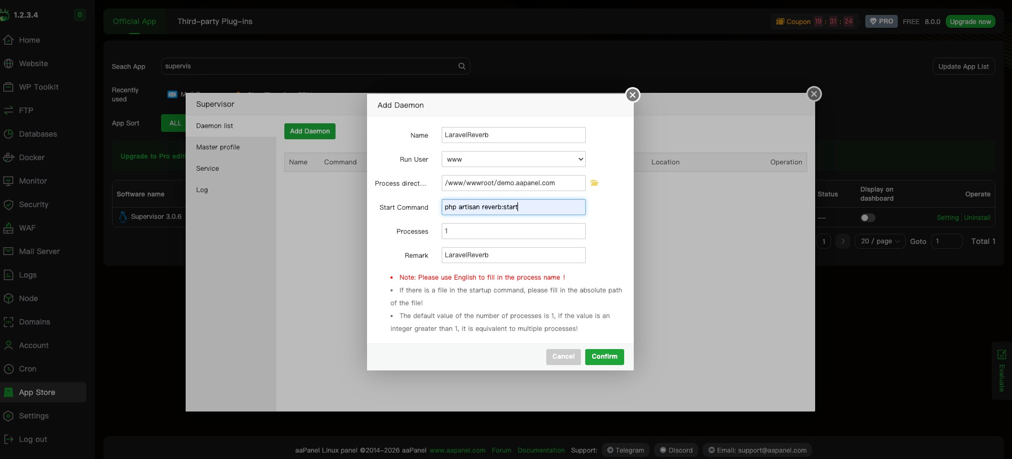The width and height of the screenshot is (1012, 459).
Task: Click Update App List button
Action: 963,66
